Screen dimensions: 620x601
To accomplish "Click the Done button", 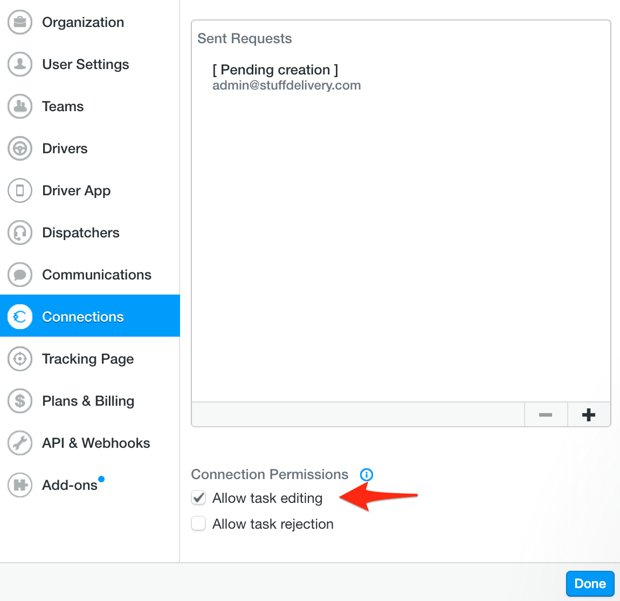I will [590, 584].
